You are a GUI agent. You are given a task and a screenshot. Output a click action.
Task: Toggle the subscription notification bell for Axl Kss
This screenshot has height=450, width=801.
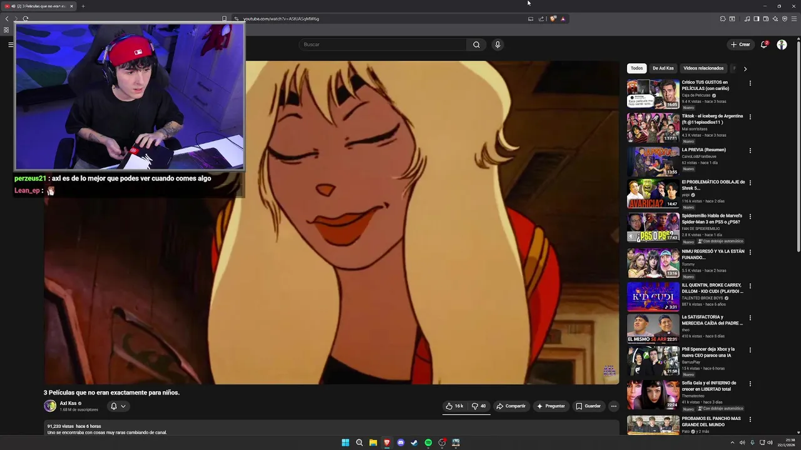[x=113, y=406]
